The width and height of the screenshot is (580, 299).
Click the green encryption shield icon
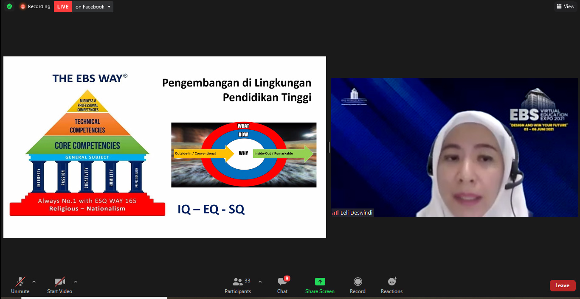click(9, 7)
